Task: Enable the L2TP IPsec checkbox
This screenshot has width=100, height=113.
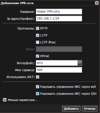Action: 37,42
